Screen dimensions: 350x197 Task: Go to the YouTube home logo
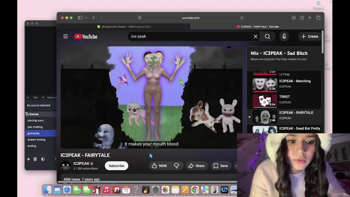point(86,36)
